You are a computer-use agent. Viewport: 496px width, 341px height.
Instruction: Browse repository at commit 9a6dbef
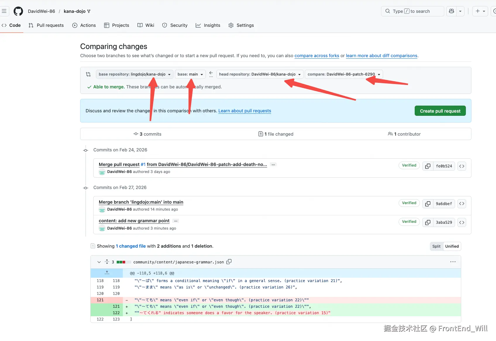pos(462,204)
